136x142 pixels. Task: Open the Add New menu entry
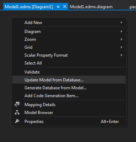69,23
